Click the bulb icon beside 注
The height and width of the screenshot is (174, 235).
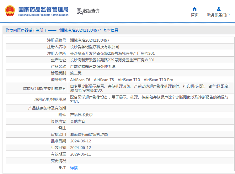point(60,167)
